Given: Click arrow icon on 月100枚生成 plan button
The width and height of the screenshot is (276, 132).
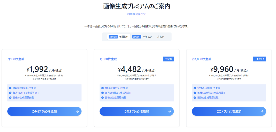Looking at the screenshot, I should pyautogui.click(x=77, y=111).
